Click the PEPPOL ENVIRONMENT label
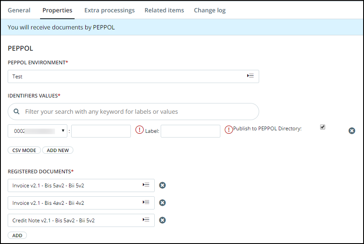Screen dimensions: 364x244 tap(38, 63)
